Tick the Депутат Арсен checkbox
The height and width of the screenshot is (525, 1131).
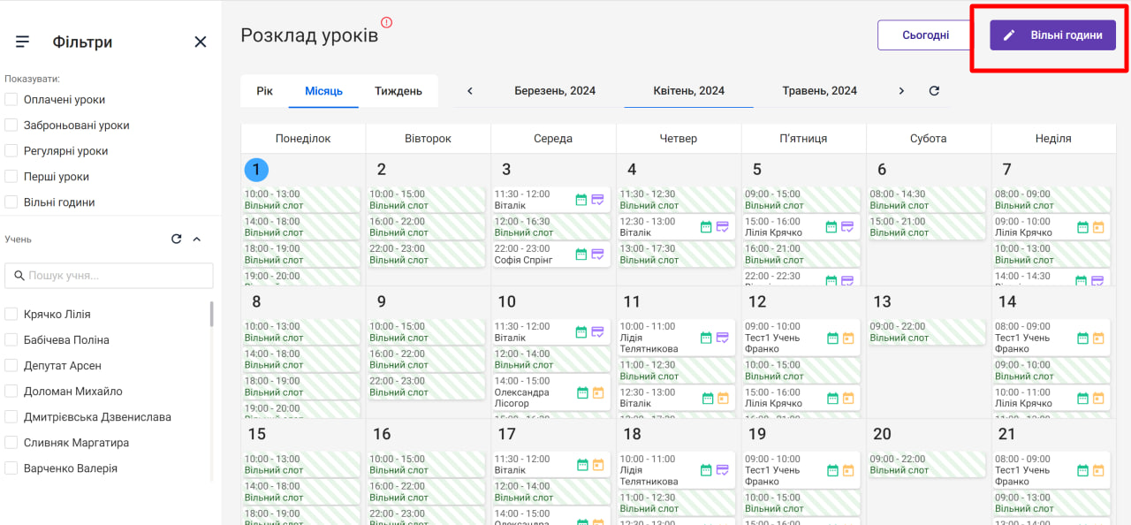tap(11, 366)
